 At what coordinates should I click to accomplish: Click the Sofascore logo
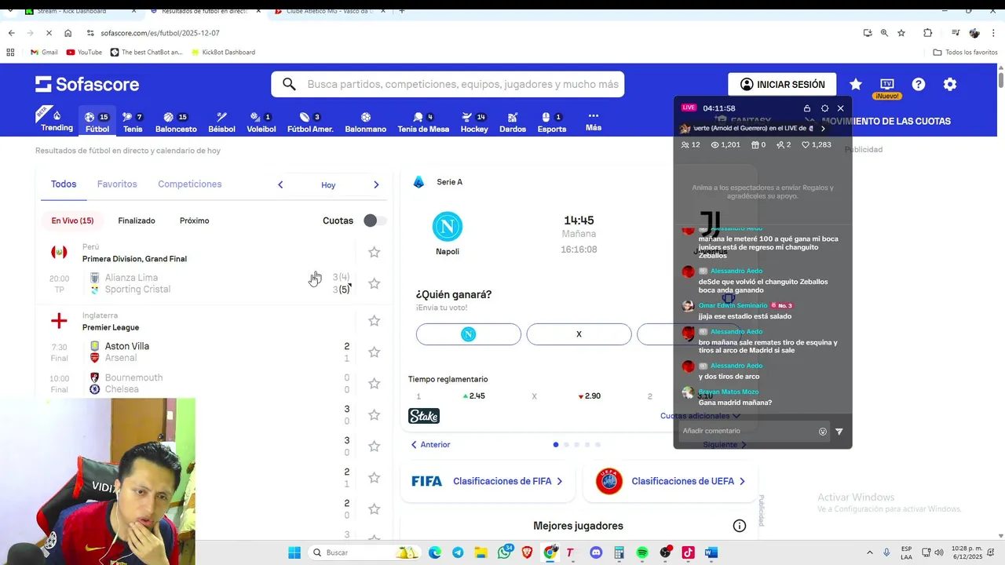pos(87,84)
